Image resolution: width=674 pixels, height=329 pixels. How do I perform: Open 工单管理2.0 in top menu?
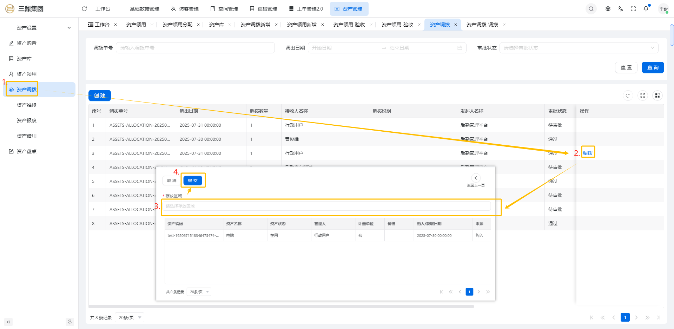coord(306,9)
